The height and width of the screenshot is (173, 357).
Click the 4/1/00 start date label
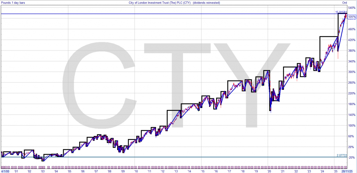point(5,171)
